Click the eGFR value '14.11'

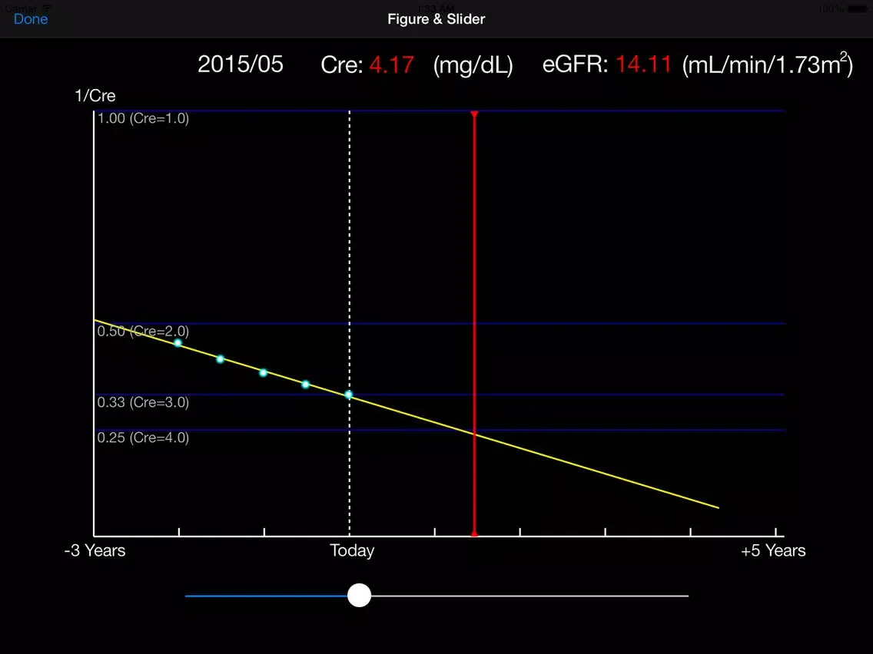pos(643,64)
